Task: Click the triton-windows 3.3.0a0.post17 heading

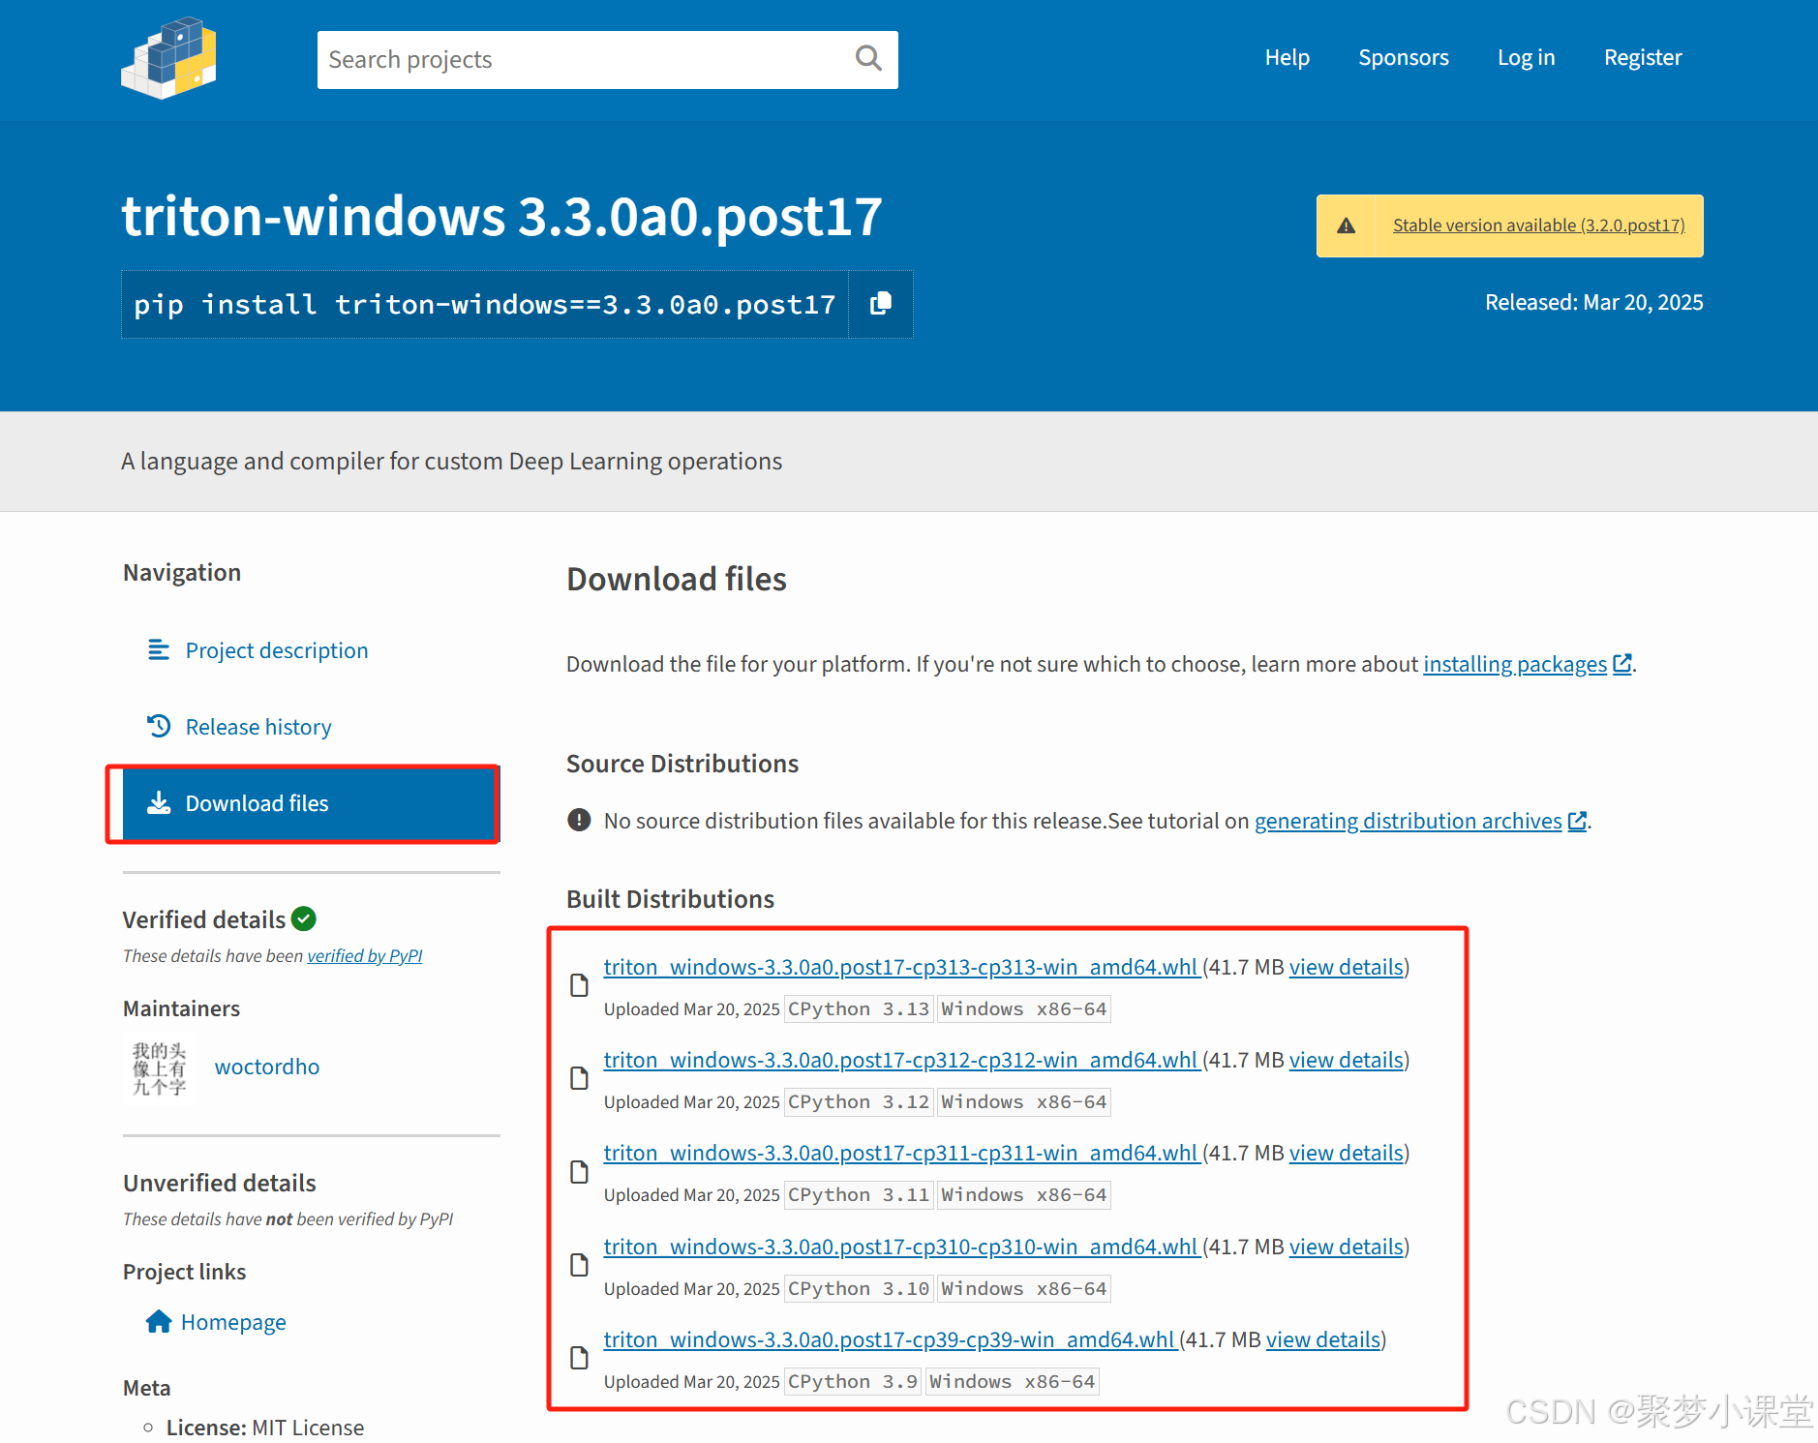Action: [501, 215]
